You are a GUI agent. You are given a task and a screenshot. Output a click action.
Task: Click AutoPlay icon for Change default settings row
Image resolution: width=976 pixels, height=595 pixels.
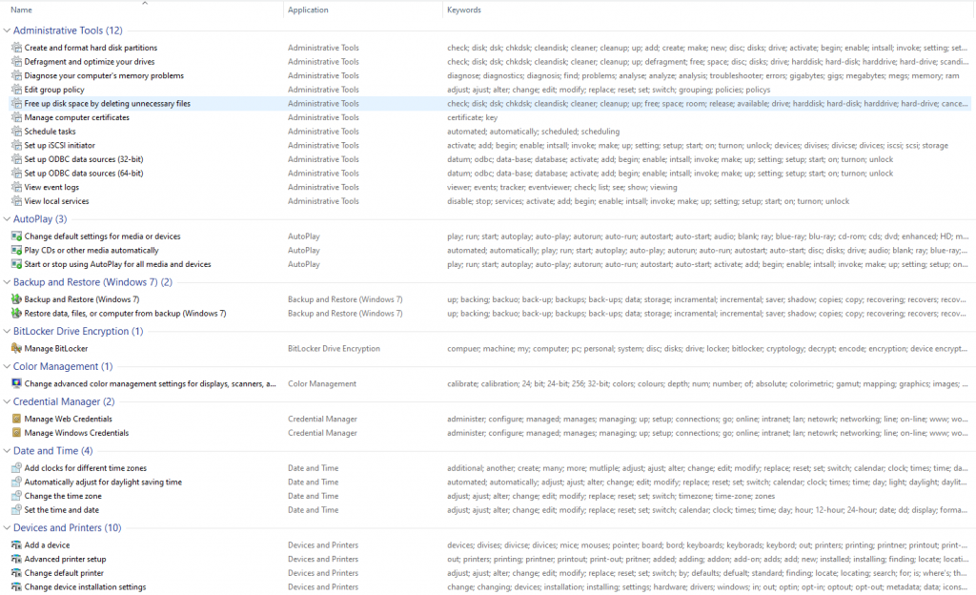(17, 236)
